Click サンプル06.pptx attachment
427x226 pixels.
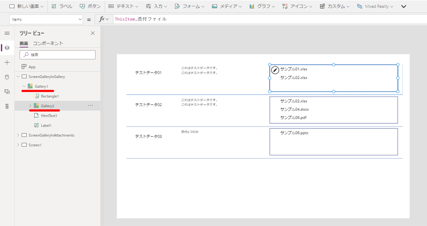click(294, 133)
